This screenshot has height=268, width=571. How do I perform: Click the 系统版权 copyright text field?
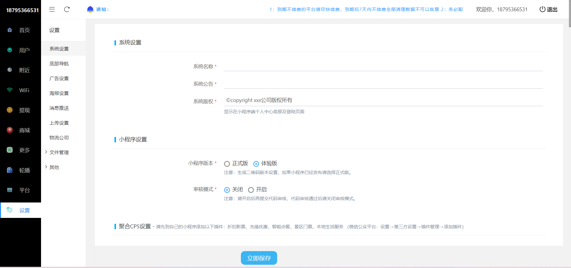tap(383, 100)
